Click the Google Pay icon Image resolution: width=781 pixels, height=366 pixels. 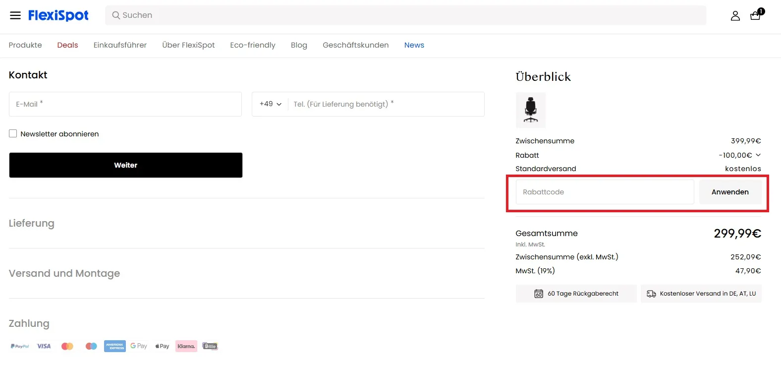(x=139, y=346)
